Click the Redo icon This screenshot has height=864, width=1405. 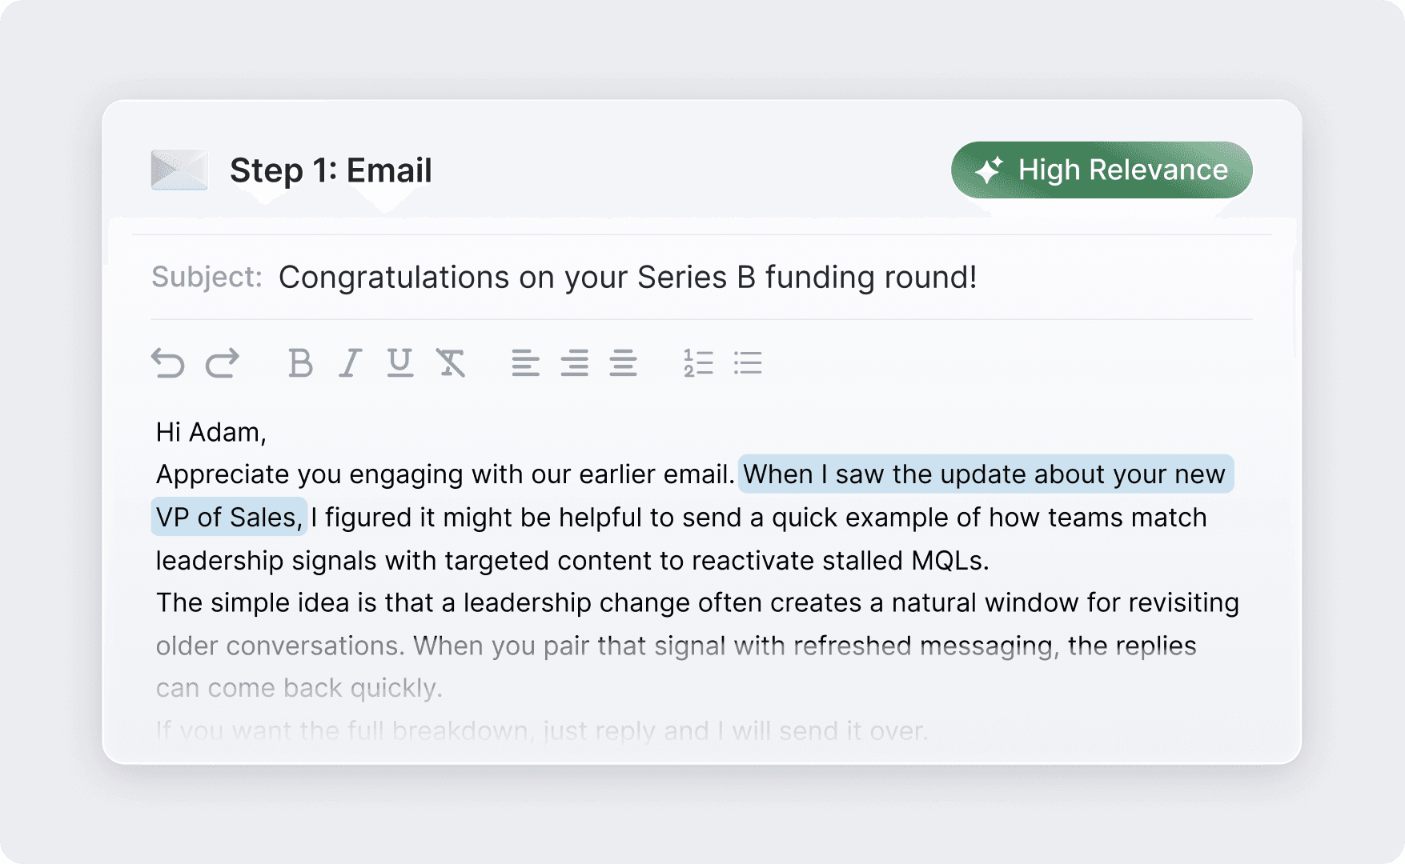pyautogui.click(x=222, y=362)
